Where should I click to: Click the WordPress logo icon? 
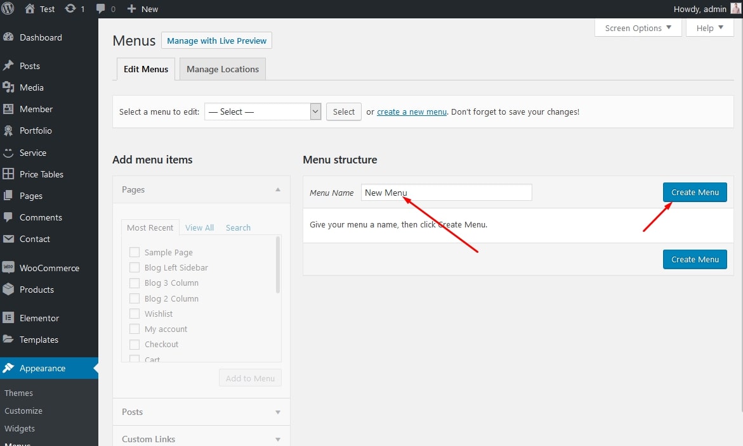(9, 9)
